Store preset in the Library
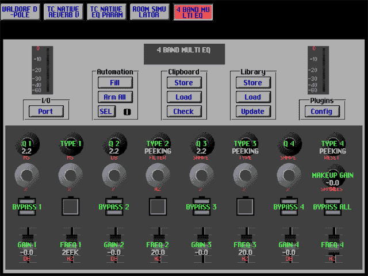 (x=253, y=83)
